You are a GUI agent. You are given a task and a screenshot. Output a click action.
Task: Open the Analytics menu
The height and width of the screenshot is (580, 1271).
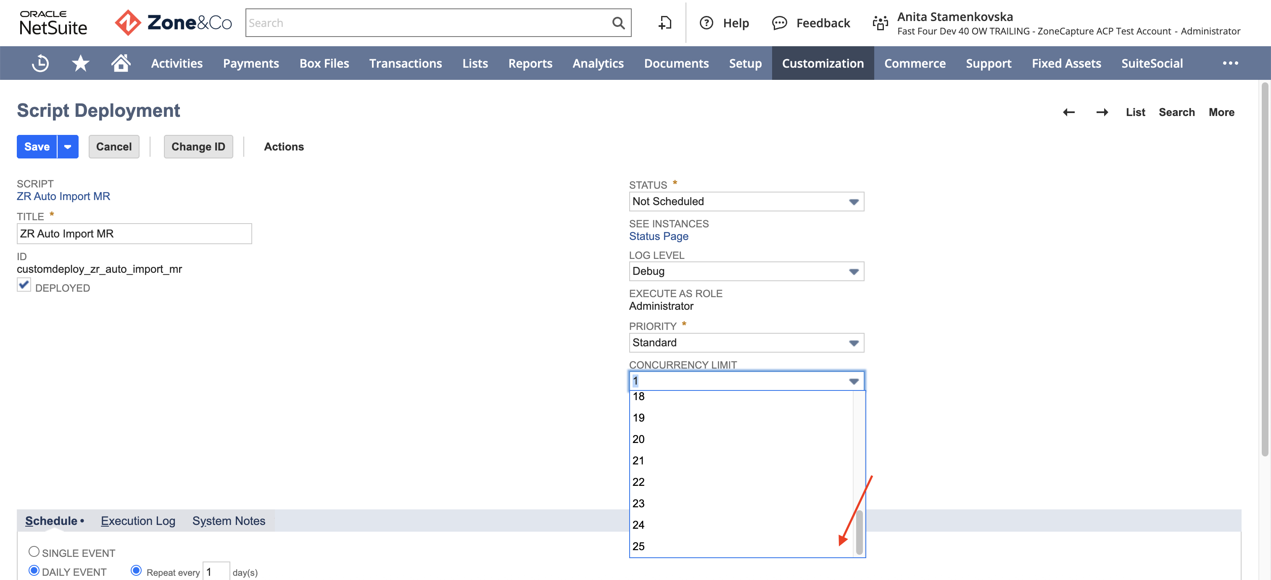point(598,63)
